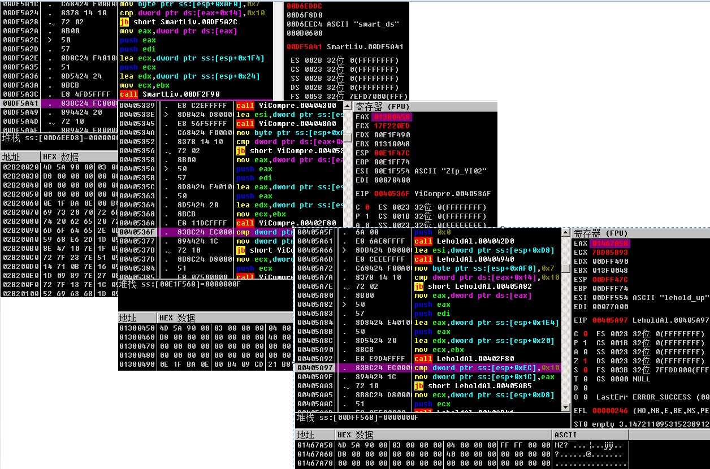The image size is (710, 469).
Task: Click scroll-up arrow in YiCompre disassembly pane
Action: click(349, 106)
